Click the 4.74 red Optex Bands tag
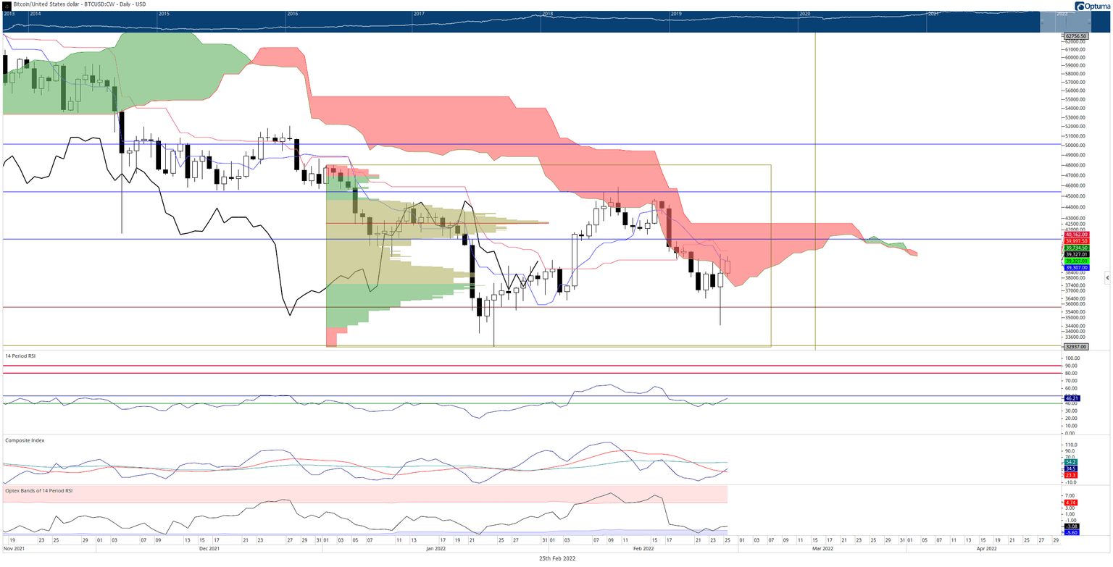Viewport: 1113px width, 567px height. [x=1072, y=501]
